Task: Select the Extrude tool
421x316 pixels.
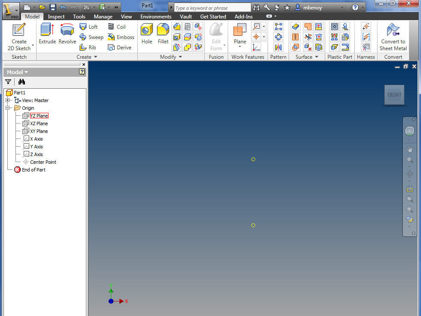Action: click(47, 34)
